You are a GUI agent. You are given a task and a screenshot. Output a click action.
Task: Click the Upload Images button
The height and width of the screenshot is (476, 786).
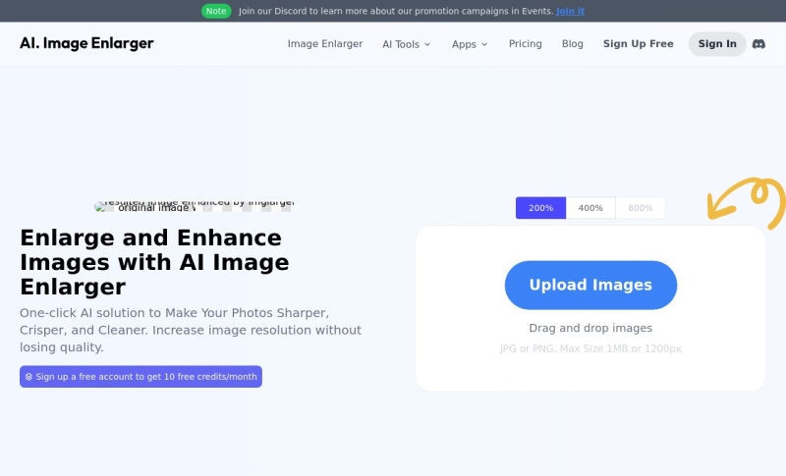[x=590, y=285]
